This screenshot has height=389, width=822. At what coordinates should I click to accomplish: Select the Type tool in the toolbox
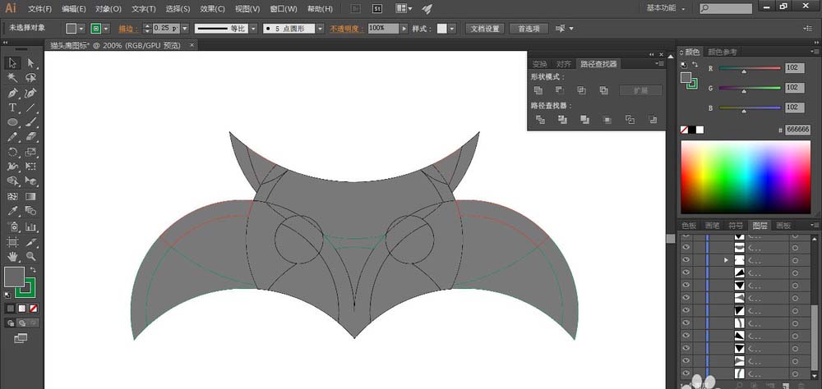coord(12,108)
